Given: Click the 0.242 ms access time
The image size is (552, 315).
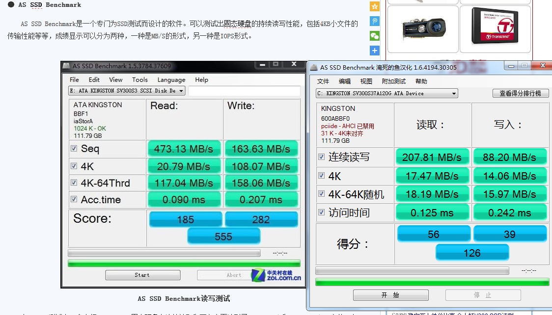Looking at the screenshot, I should click(x=510, y=212).
